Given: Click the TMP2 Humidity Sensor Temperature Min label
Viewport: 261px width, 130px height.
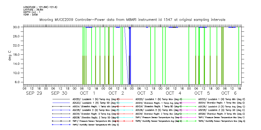Looking at the screenshot, I should tap(96, 125).
